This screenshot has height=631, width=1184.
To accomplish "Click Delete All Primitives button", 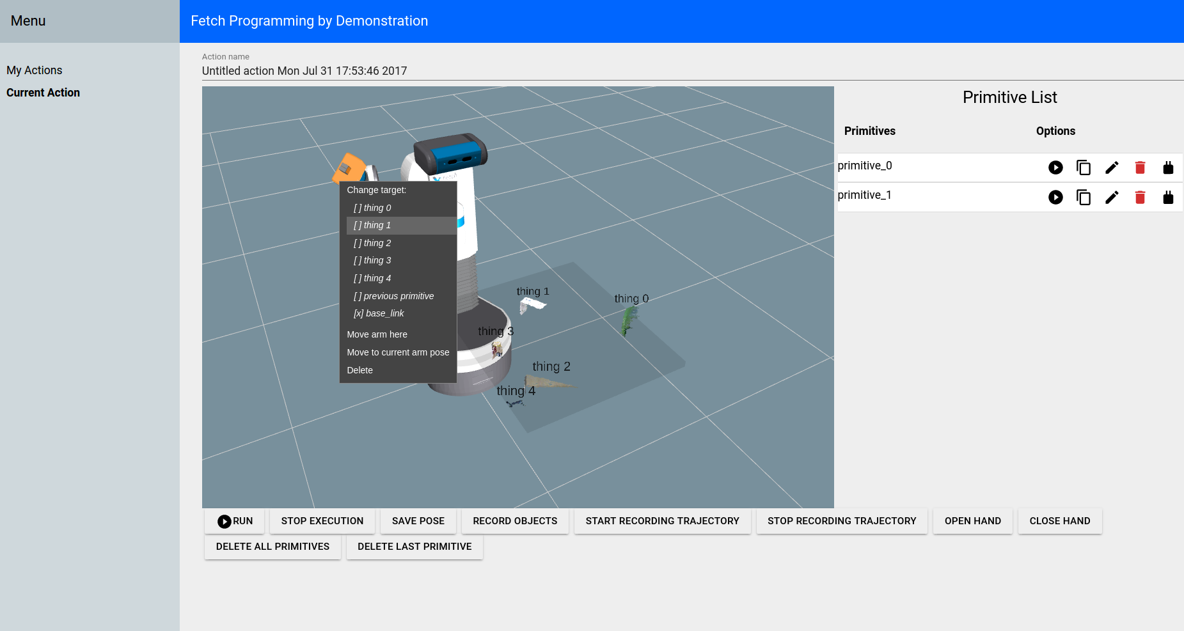I will point(272,547).
